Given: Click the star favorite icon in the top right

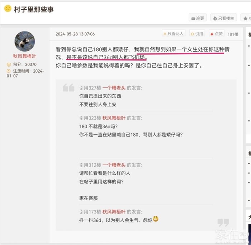Looking at the screenshot, I should (245, 19).
